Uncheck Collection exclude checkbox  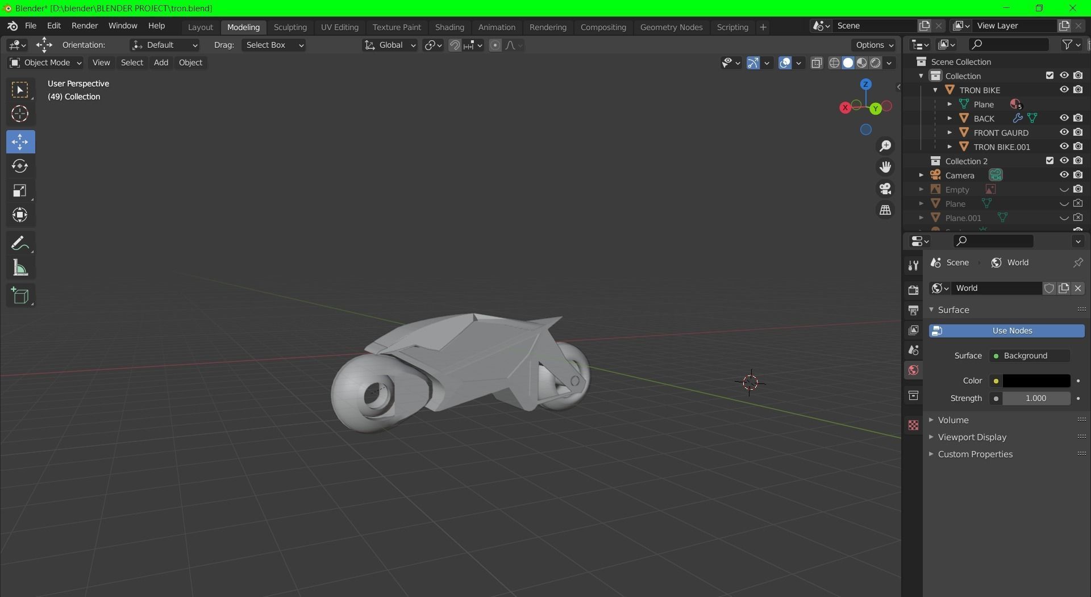coord(1050,76)
